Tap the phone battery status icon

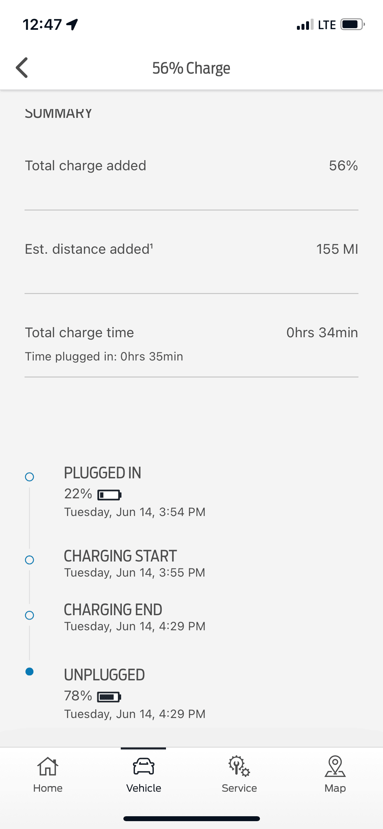353,25
